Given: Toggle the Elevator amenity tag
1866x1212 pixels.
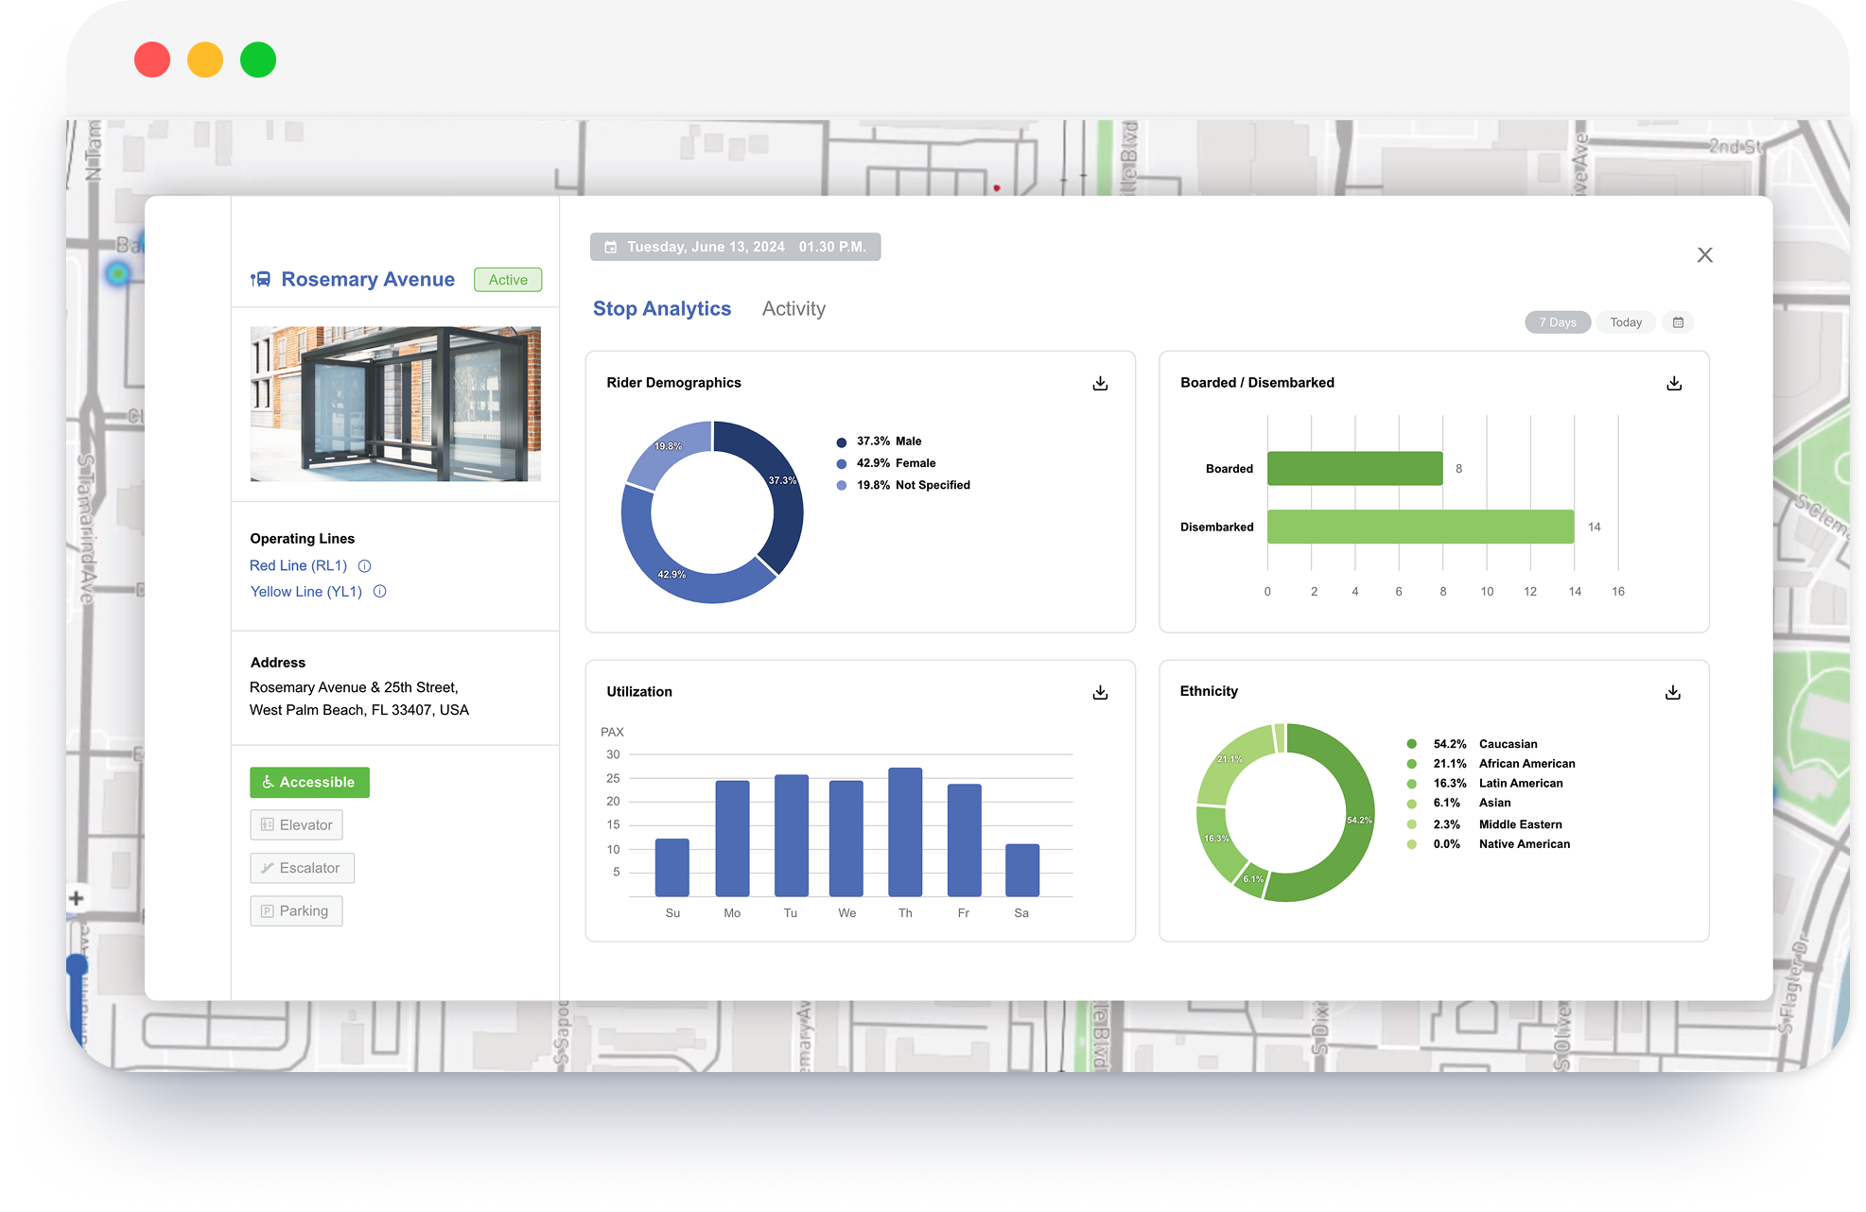Looking at the screenshot, I should click(296, 825).
